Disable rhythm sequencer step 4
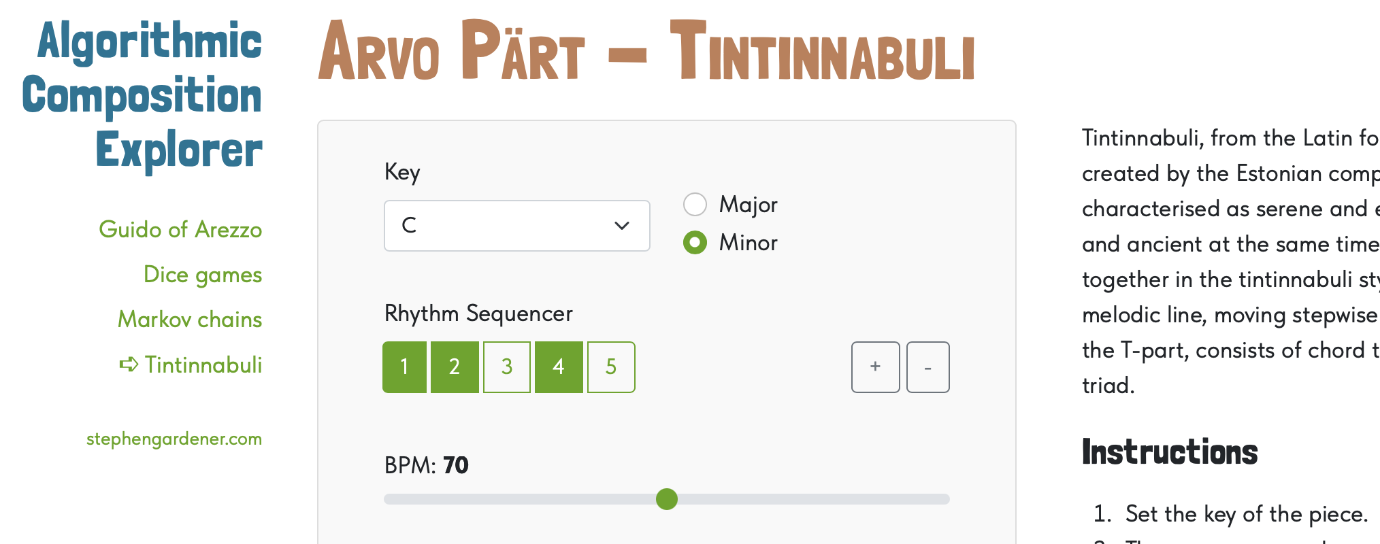Viewport: 1380px width, 544px height. 559,367
